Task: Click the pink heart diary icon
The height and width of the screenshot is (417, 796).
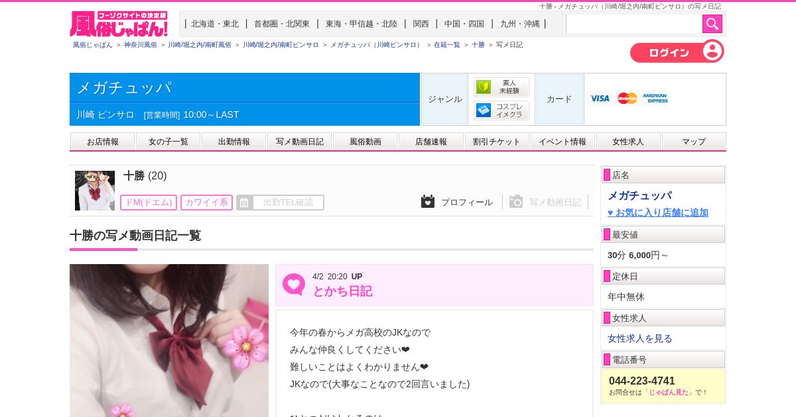Action: click(293, 285)
